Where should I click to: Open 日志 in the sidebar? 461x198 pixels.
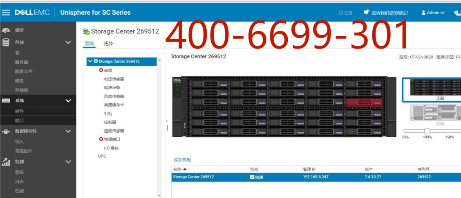[x=19, y=182]
